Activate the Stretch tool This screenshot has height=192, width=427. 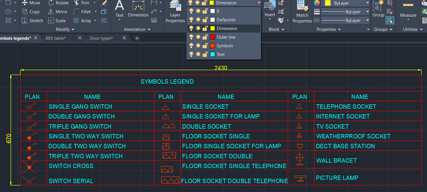click(33, 20)
